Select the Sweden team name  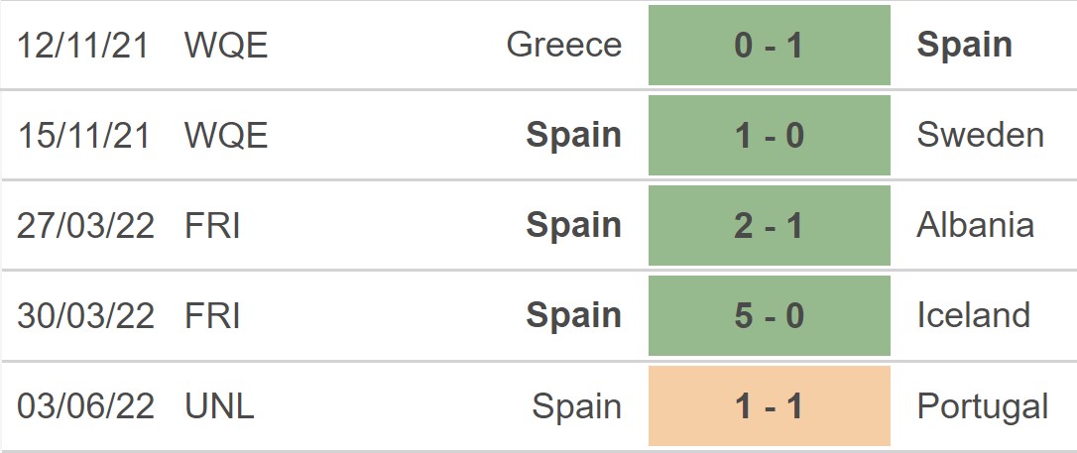tap(980, 135)
